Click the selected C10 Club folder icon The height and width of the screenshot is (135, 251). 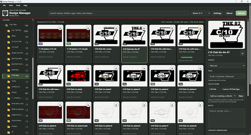[9, 76]
